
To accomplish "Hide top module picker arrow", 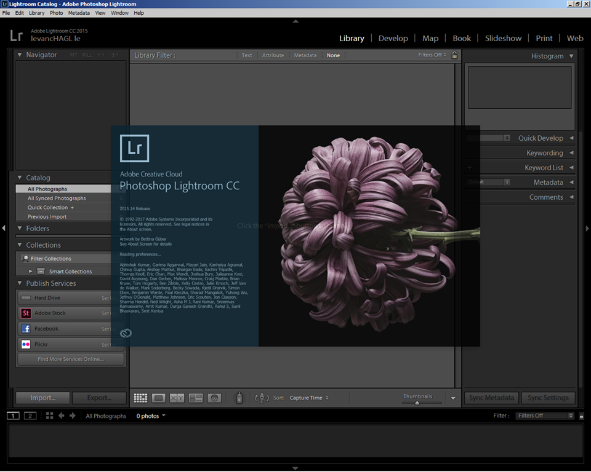I will [295, 22].
